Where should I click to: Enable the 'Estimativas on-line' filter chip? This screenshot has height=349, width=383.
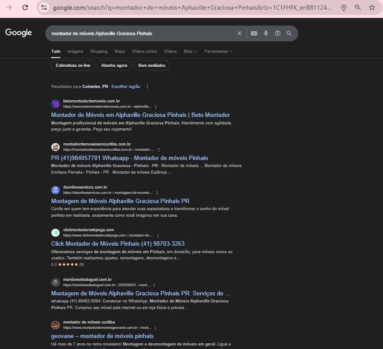pyautogui.click(x=73, y=65)
